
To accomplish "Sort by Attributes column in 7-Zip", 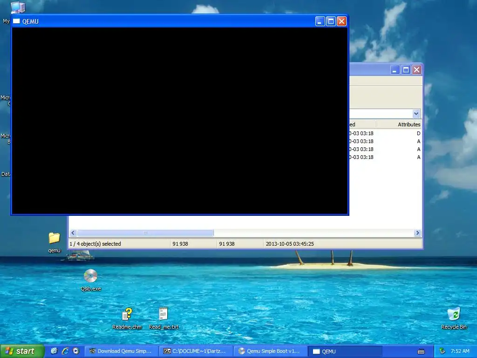I will point(399,124).
